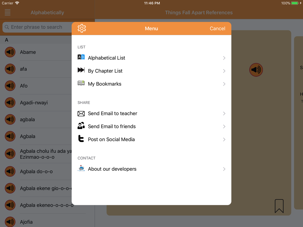This screenshot has height=227, width=303.
Task: Tap the By Chapter List fast-forward icon
Action: click(x=81, y=70)
